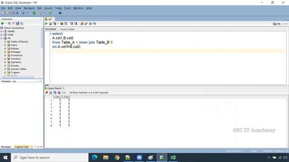Open the dropdown next to the green plus
Image resolution: width=289 pixels, height=162 pixels.
[x=6, y=23]
